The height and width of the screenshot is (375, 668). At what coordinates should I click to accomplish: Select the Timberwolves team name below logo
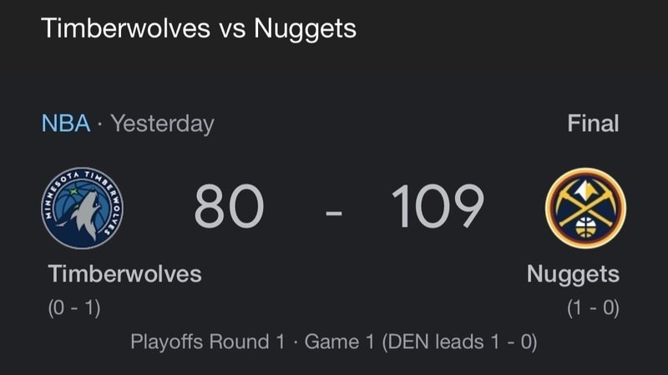(124, 273)
